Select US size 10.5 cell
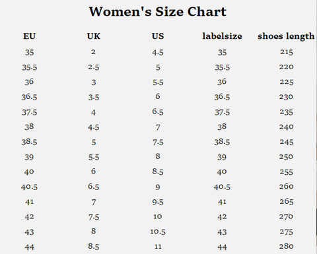The image size is (317, 254). [x=158, y=232]
